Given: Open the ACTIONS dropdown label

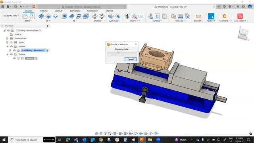Looking at the screenshot, I should point(156,21).
